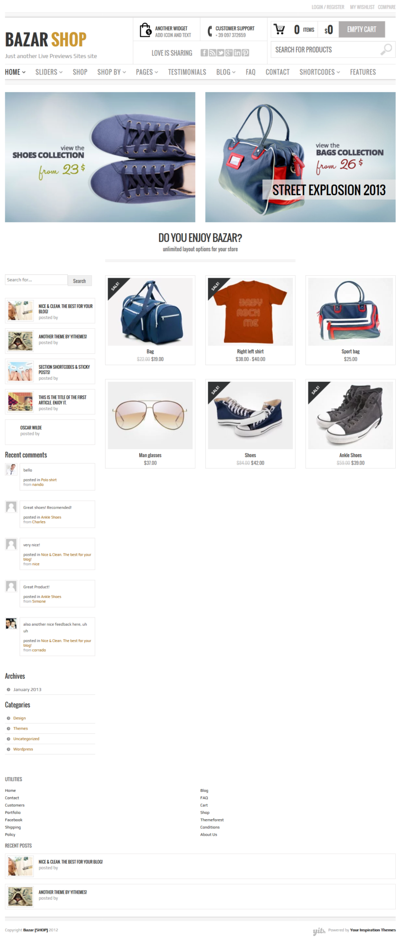402x938 pixels.
Task: Click the Twitter share icon
Action: point(221,53)
